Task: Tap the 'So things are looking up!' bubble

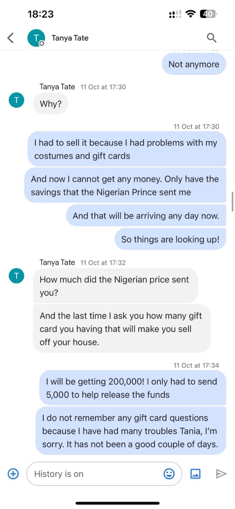Action: click(170, 239)
